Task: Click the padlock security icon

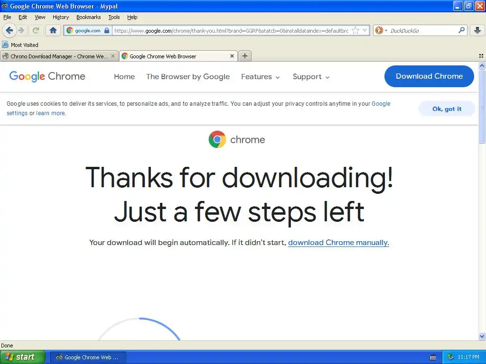Action: pos(107,30)
